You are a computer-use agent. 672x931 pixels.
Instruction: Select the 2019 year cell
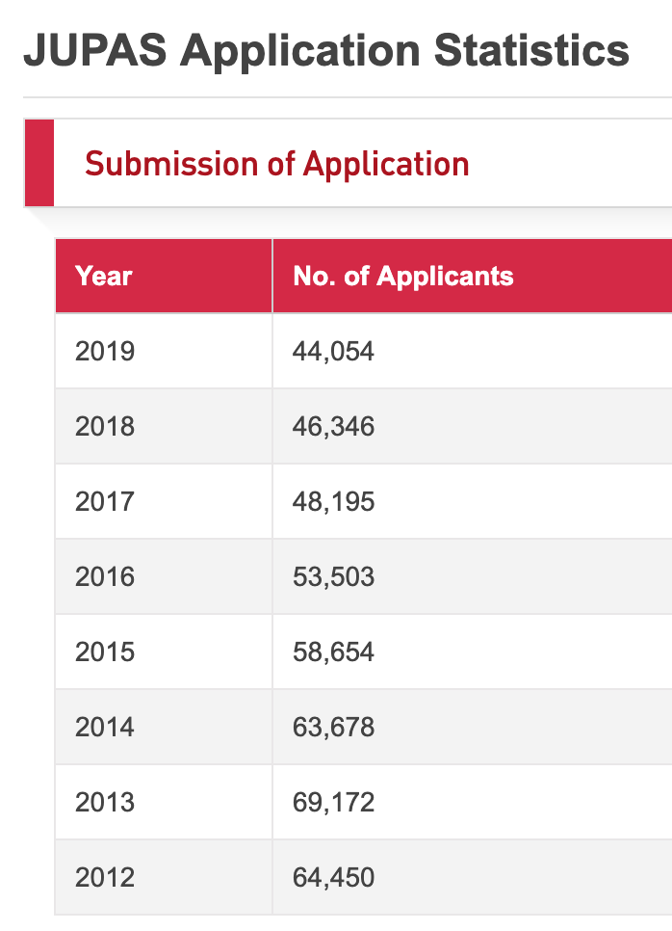pos(164,351)
